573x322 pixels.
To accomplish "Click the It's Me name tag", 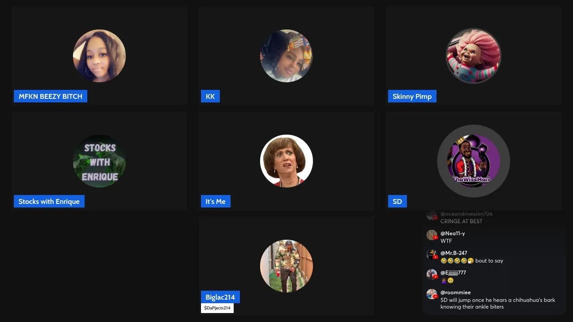I will click(x=216, y=201).
